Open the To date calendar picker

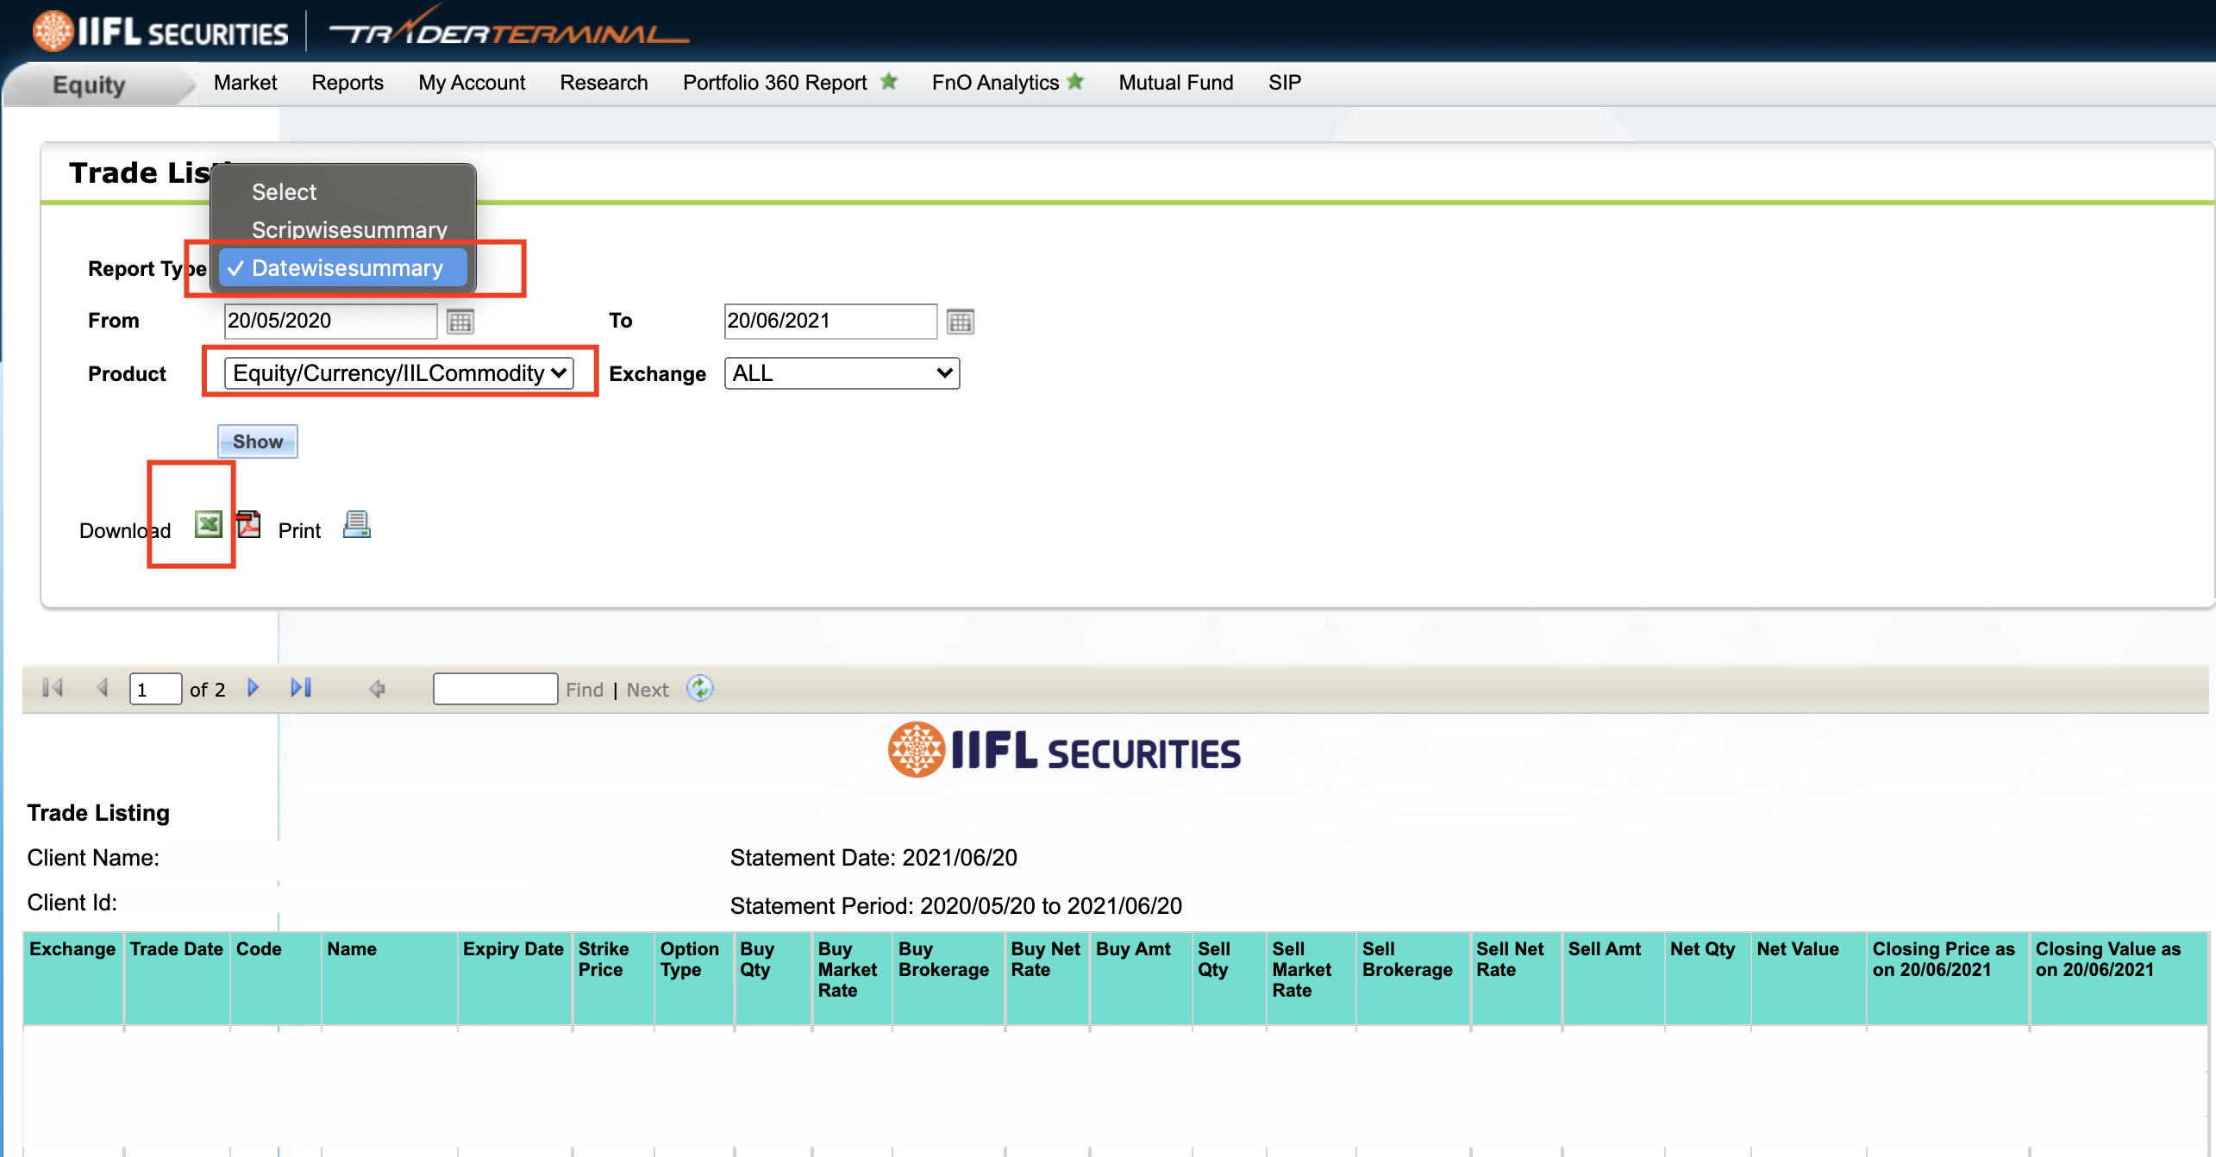pos(960,322)
